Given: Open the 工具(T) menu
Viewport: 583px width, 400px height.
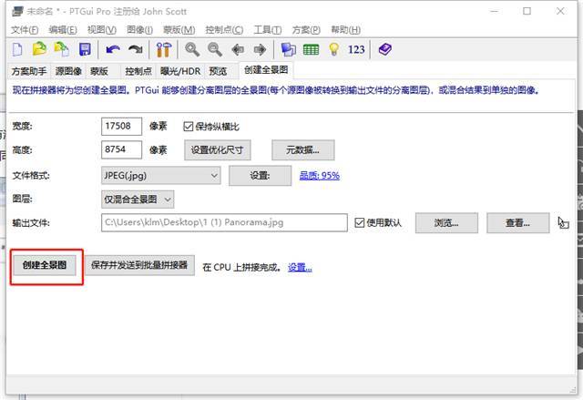Looking at the screenshot, I should [267, 30].
